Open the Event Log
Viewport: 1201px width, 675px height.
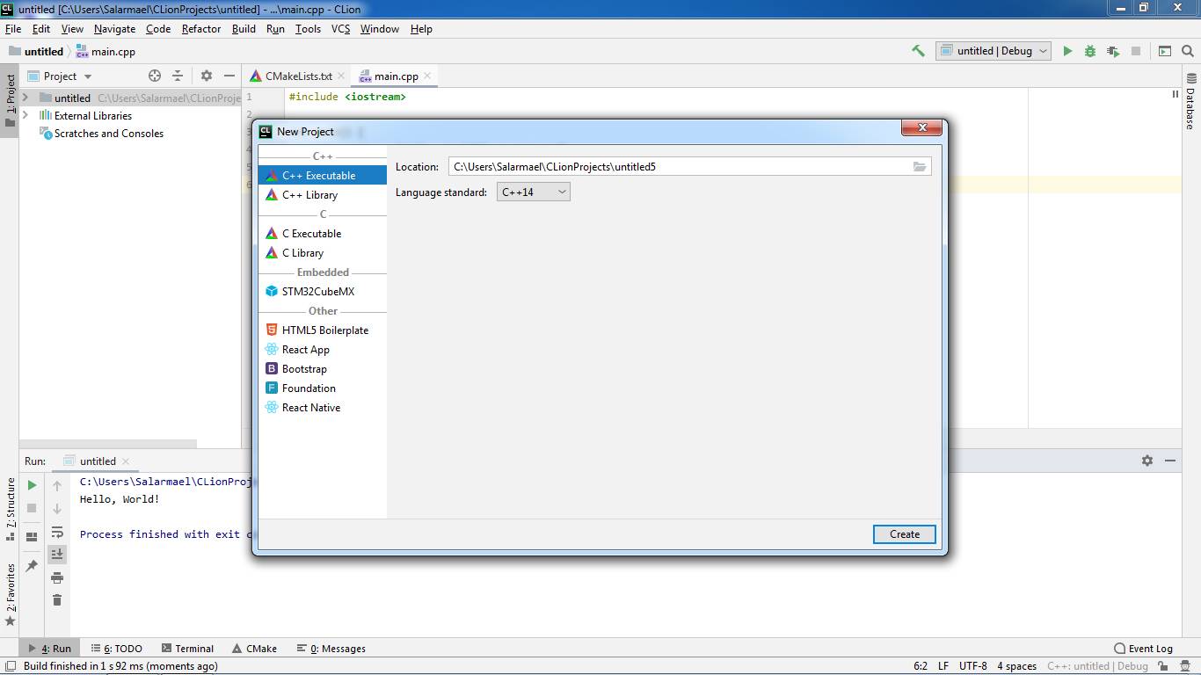[1143, 649]
